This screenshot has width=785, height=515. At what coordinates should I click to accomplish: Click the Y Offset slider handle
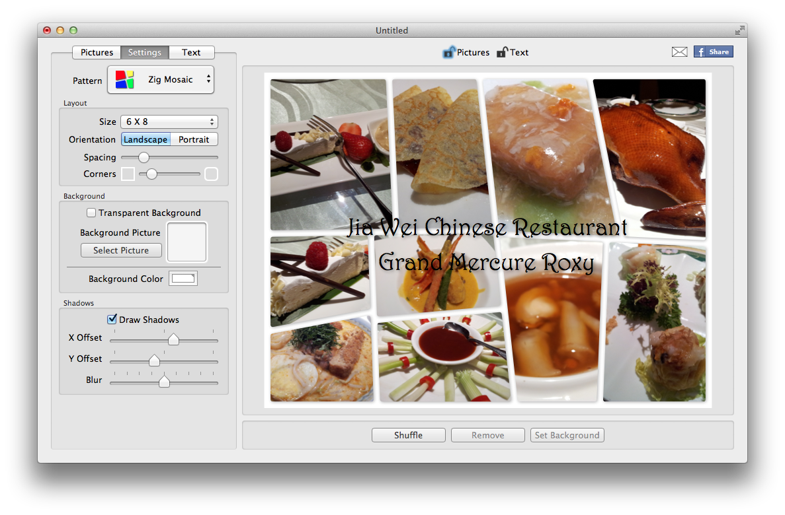click(154, 360)
